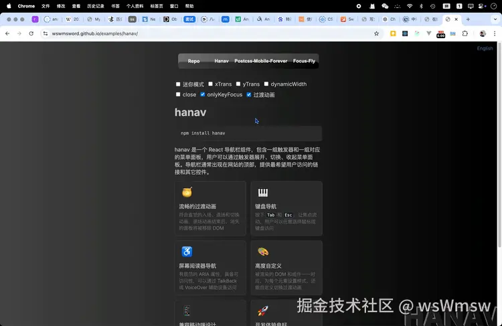Click the 'npm install hanav' code block

point(248,133)
